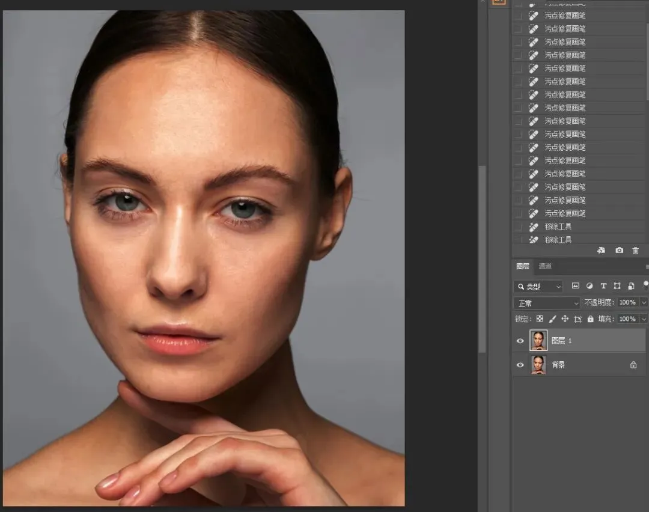Viewport: 649px width, 512px height.
Task: Click the lock all padlock icon
Action: tap(591, 319)
